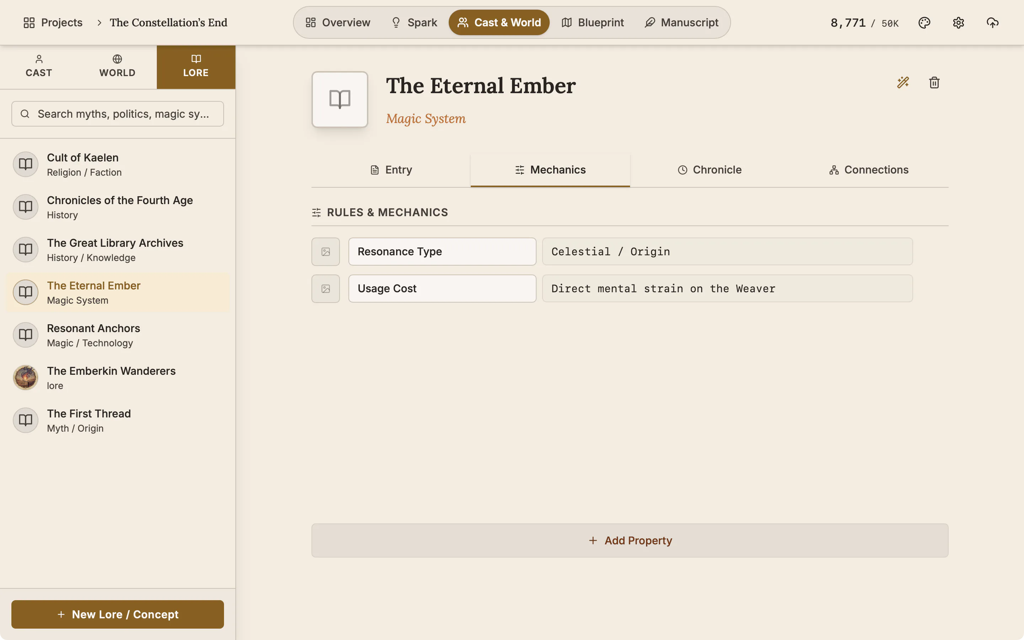The image size is (1024, 640).
Task: Select The Emberkin Wanderers lore entry
Action: [118, 378]
